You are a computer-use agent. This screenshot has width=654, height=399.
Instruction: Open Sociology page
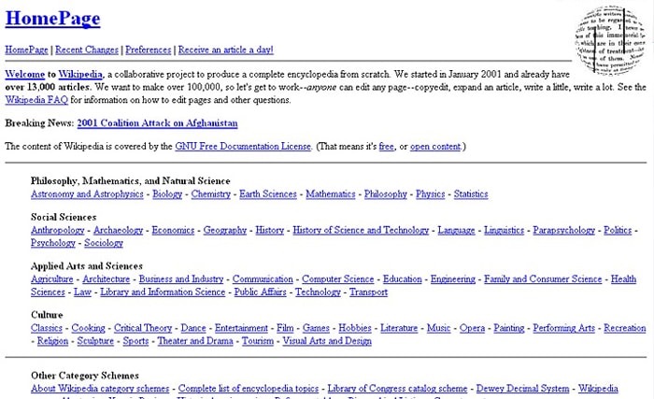tap(104, 243)
